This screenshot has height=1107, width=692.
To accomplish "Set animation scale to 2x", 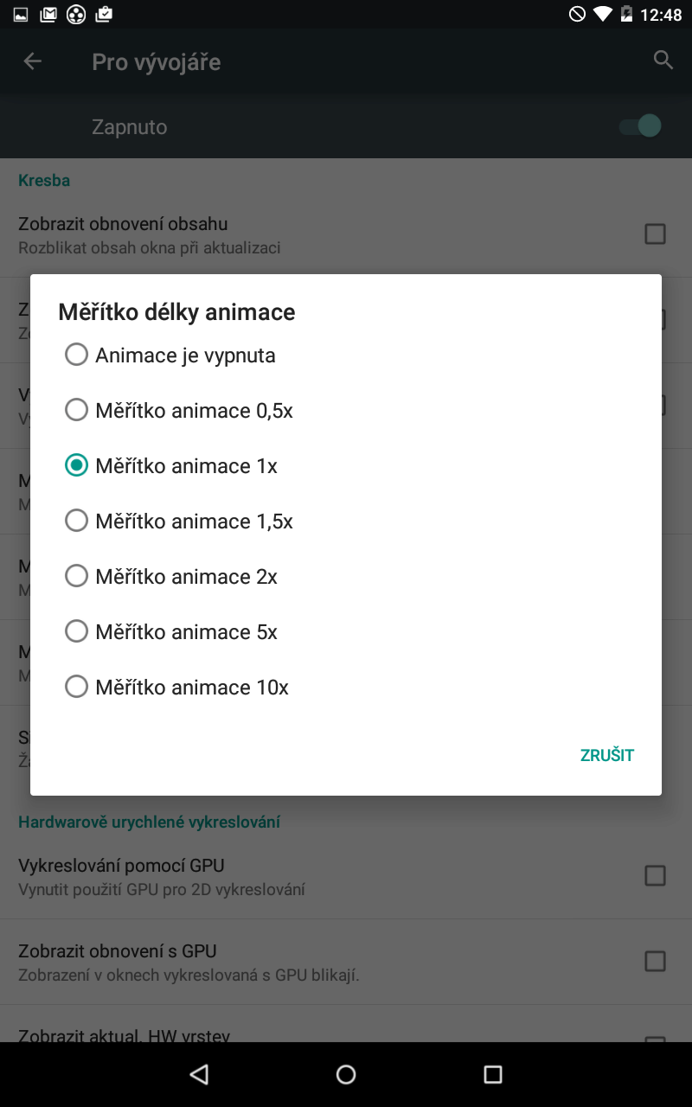I will (x=77, y=576).
